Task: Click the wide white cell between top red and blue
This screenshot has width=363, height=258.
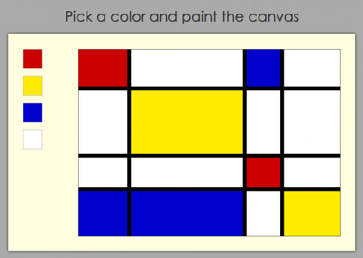Action: pos(187,67)
